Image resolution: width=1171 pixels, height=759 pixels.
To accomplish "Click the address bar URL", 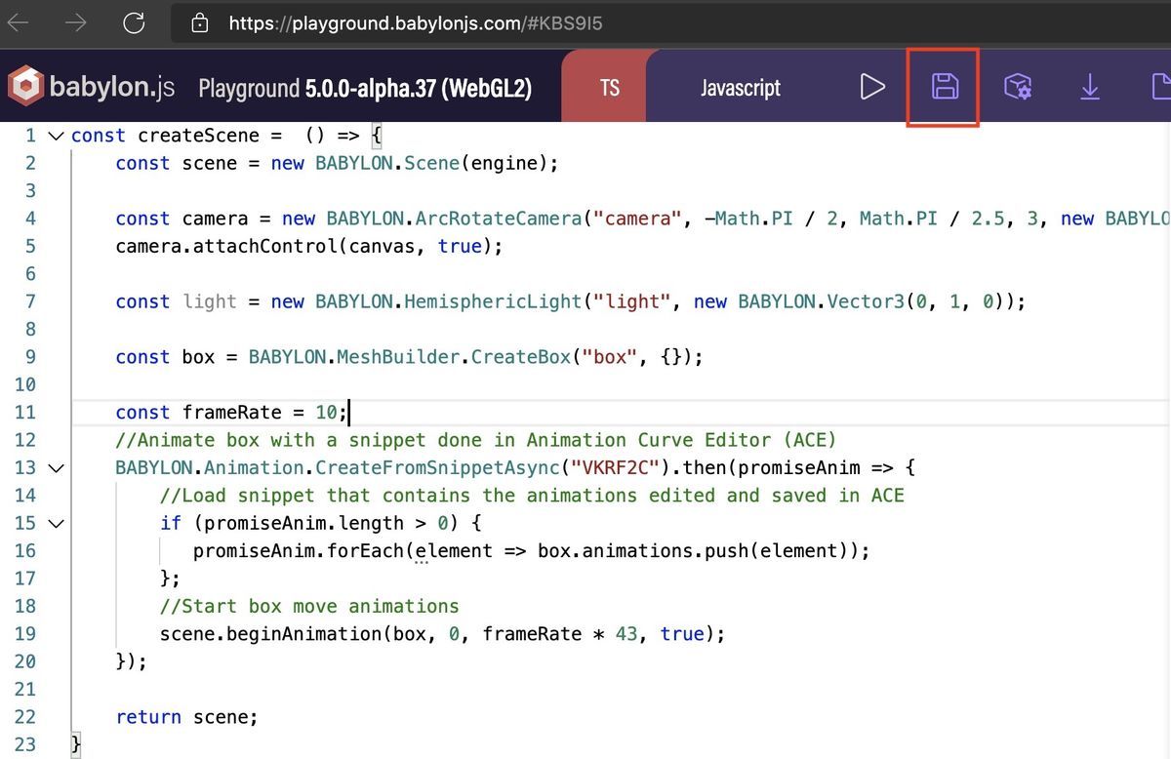I will [415, 22].
